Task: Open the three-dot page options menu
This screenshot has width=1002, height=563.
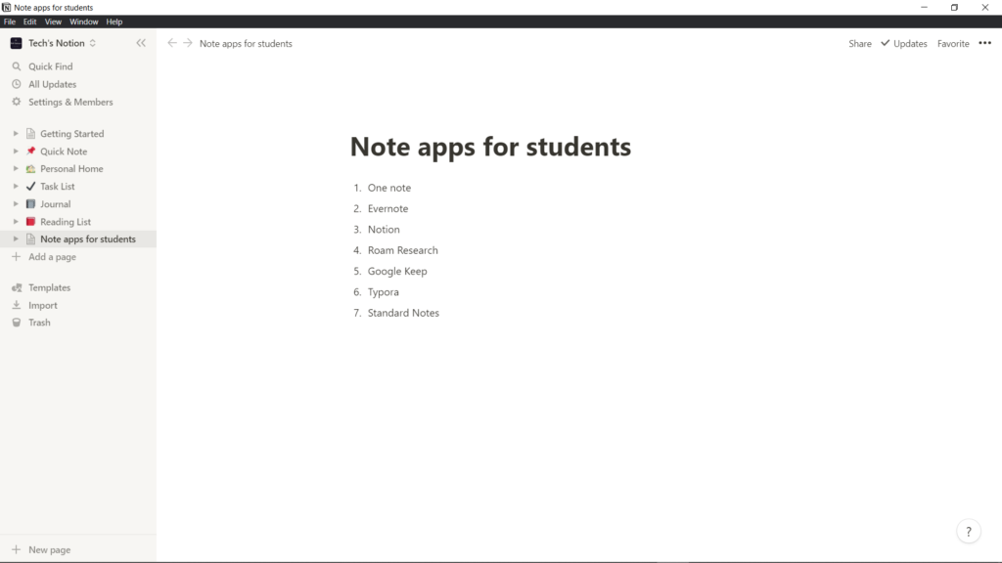Action: 984,43
